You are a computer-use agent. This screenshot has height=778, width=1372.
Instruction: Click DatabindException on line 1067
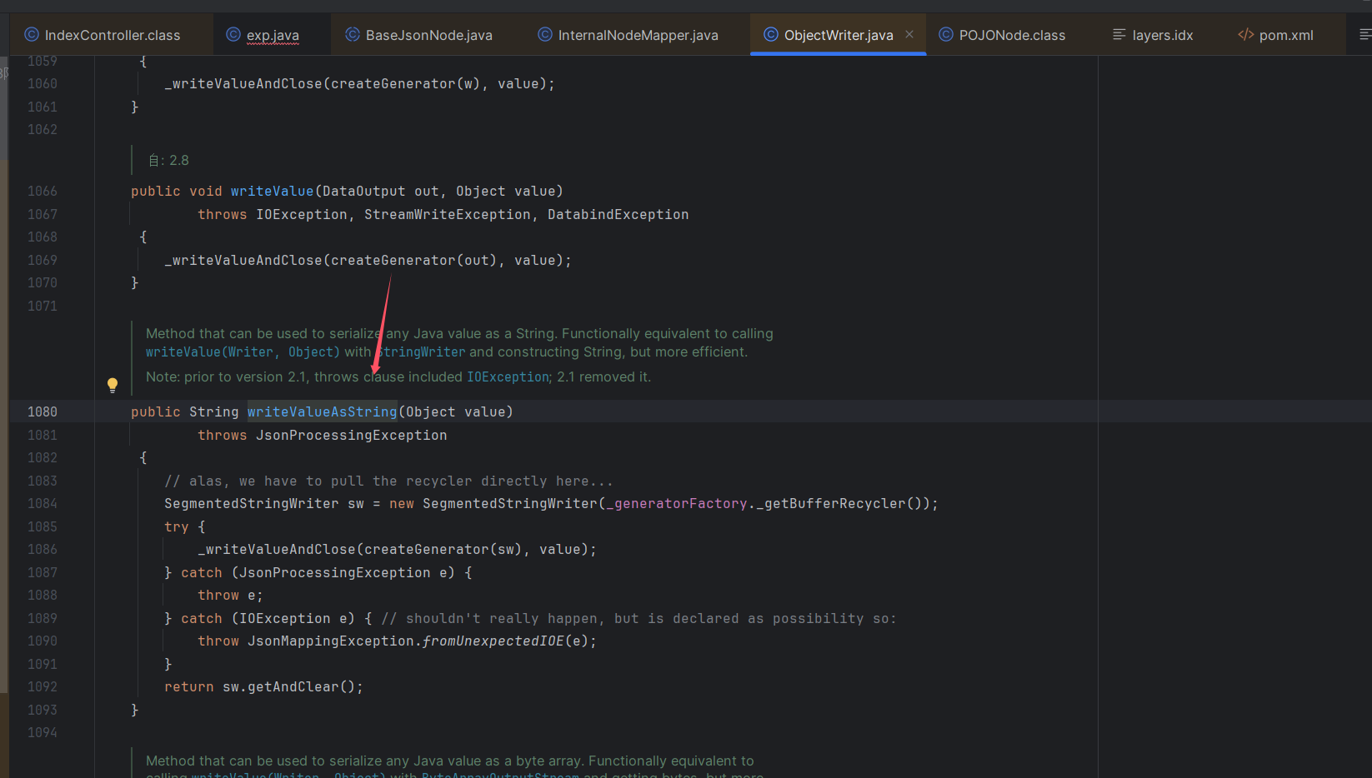click(618, 214)
